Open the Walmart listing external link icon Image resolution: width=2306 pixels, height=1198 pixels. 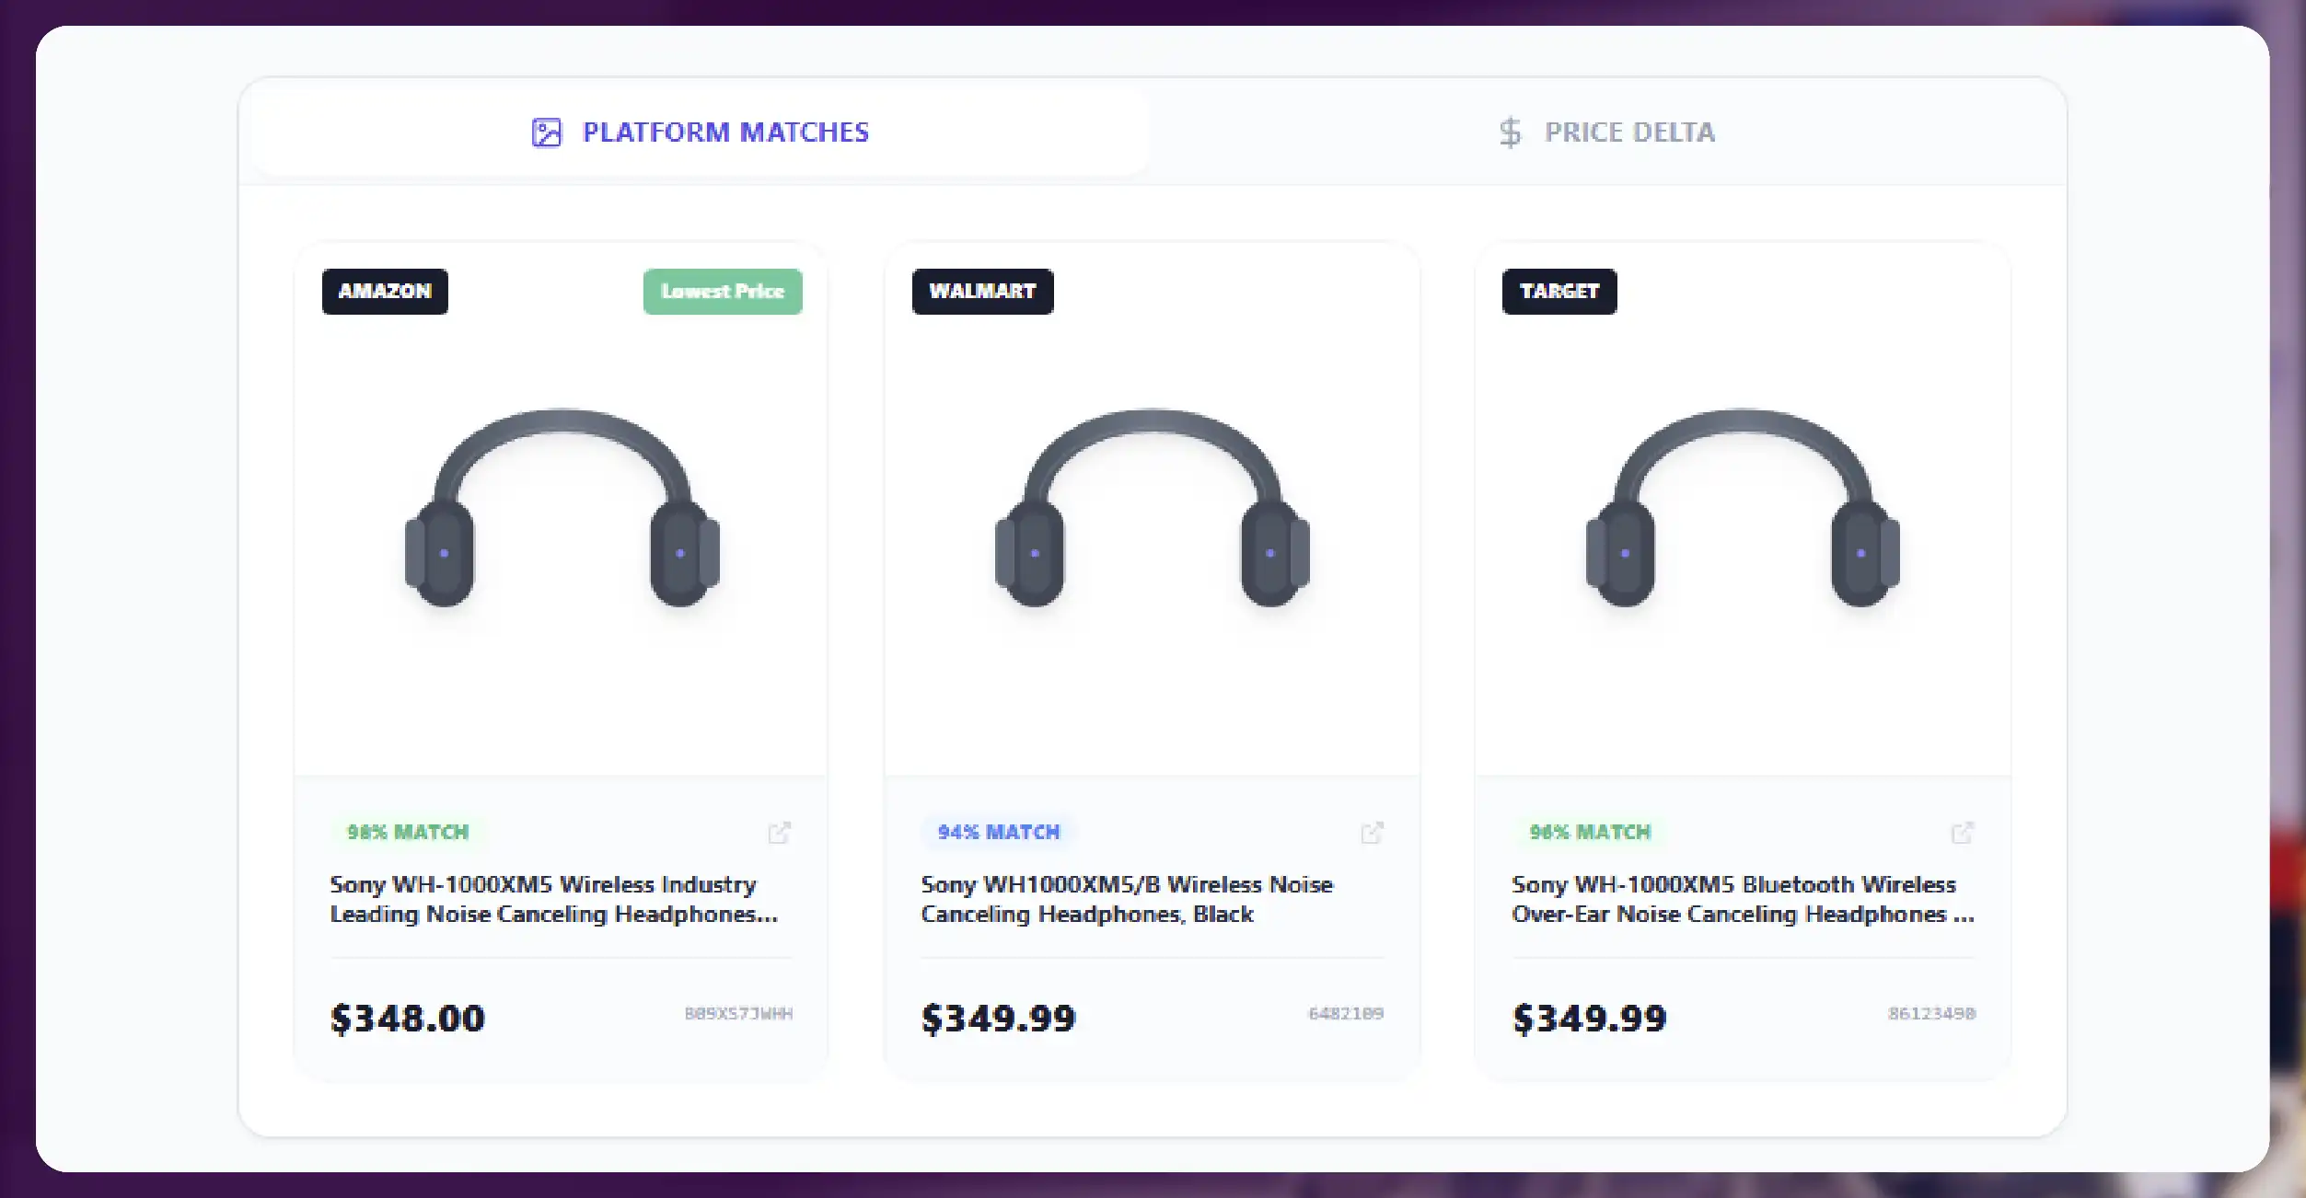click(1372, 833)
